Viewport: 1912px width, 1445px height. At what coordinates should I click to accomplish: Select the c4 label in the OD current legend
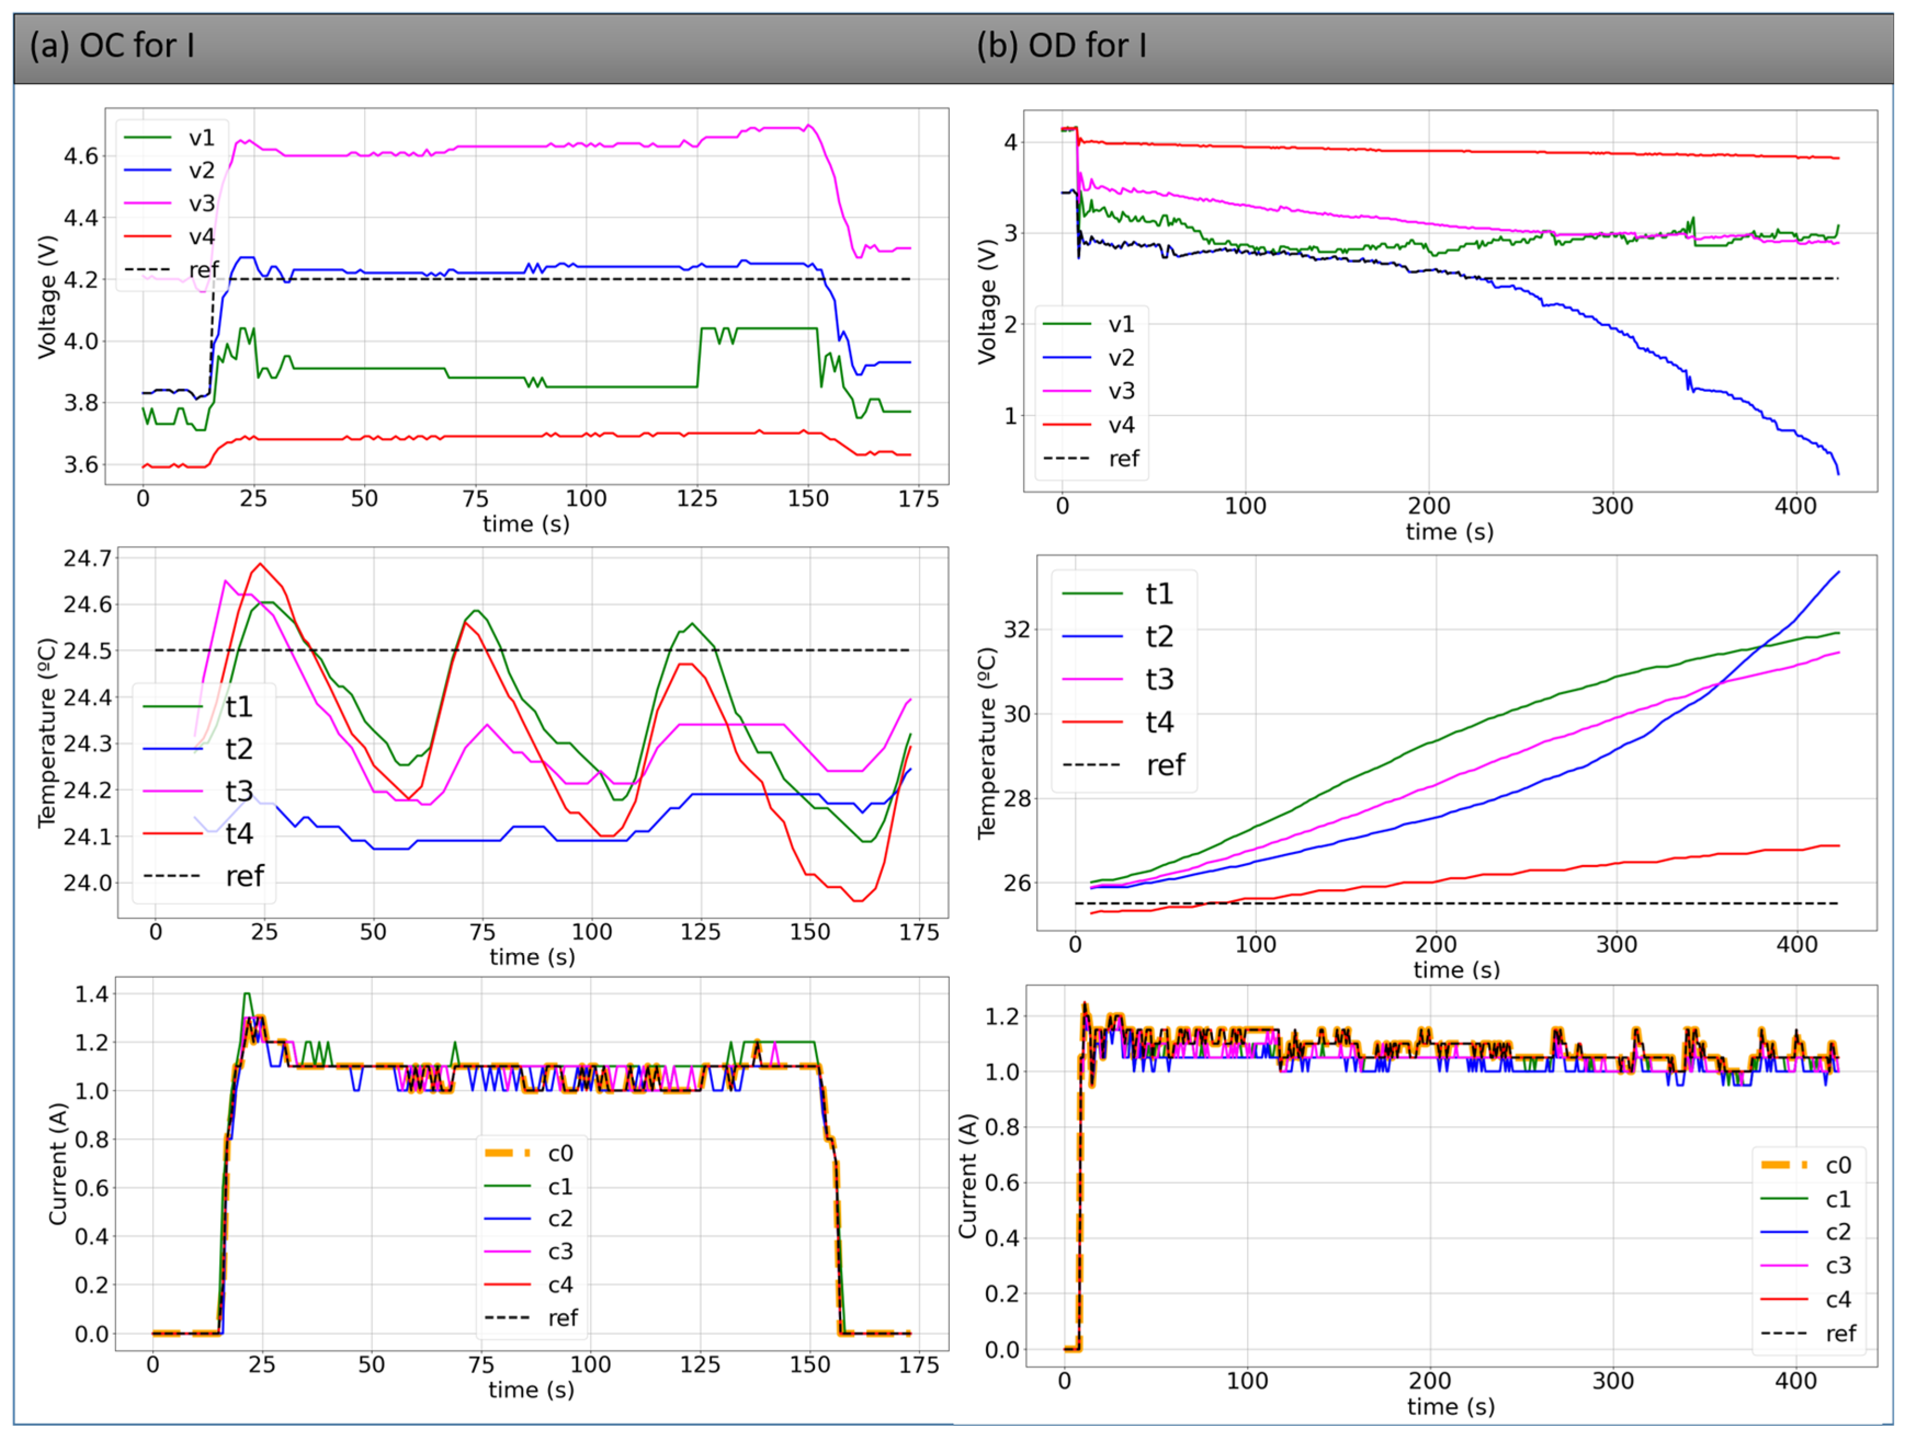click(1837, 1299)
